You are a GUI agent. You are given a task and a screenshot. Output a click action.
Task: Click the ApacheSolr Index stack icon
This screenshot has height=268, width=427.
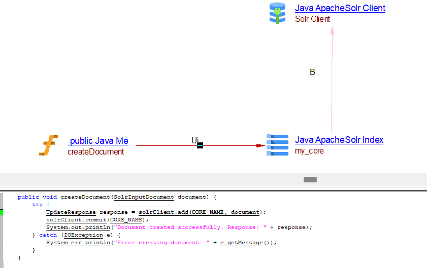pyautogui.click(x=277, y=145)
